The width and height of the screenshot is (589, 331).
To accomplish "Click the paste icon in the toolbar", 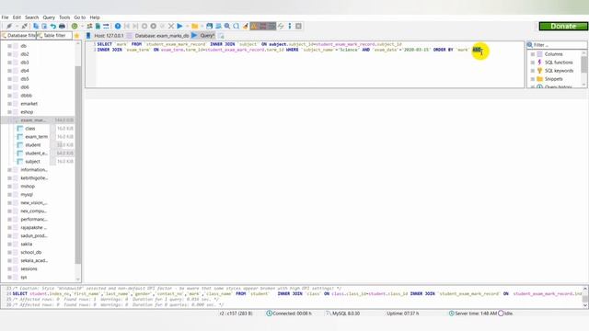I will coord(44,27).
